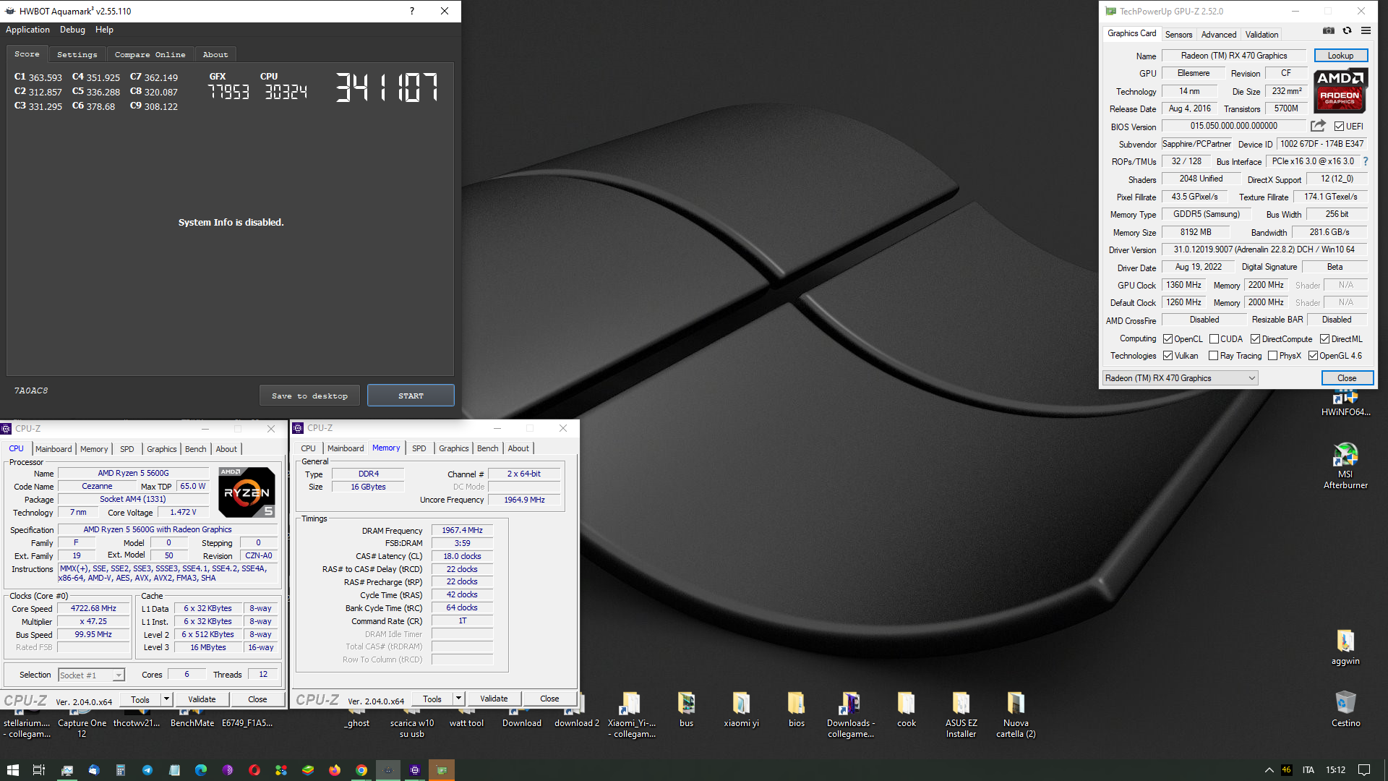Click the Windows Start button
This screenshot has width=1388, height=781.
12,770
